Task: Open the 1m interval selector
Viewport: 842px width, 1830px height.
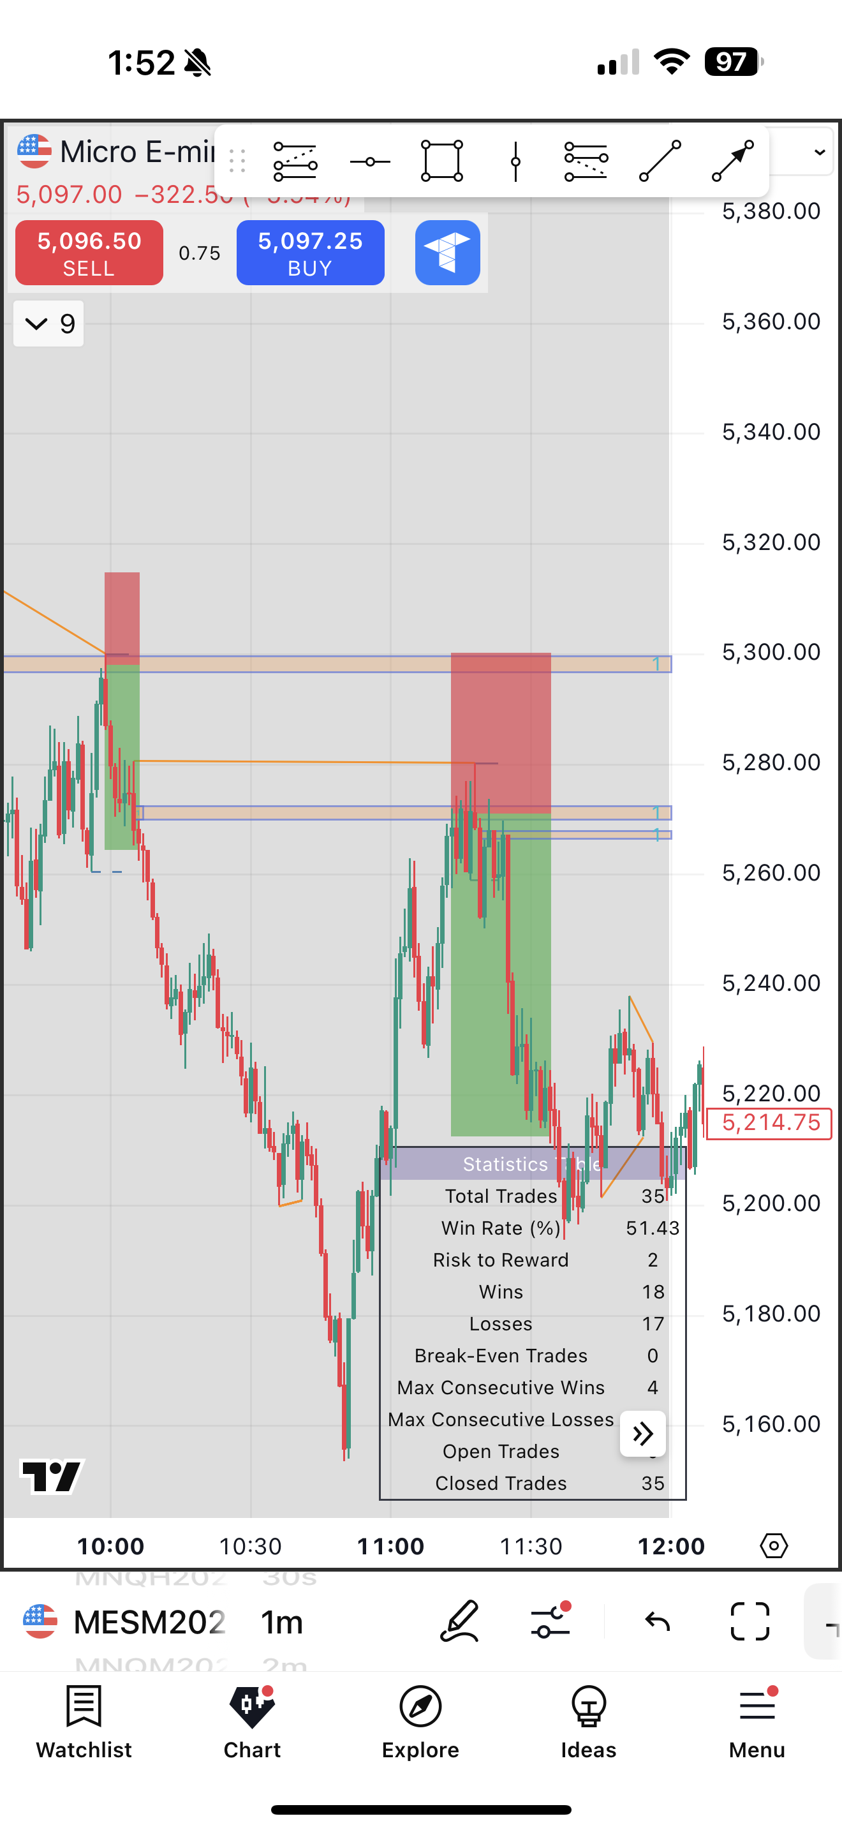Action: 282,1623
